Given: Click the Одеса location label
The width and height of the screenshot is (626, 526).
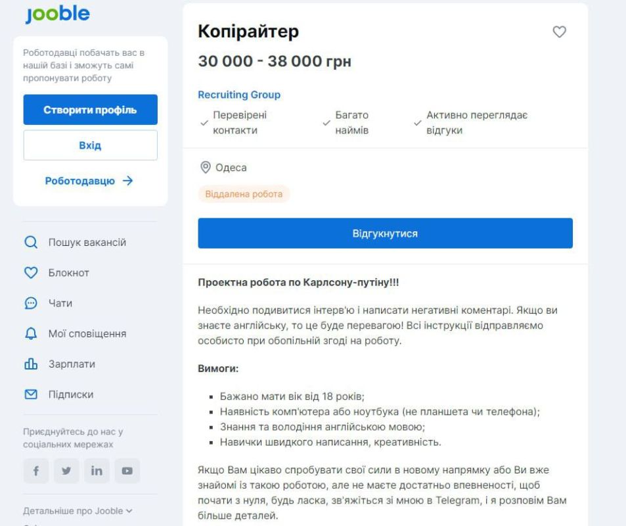Looking at the screenshot, I should click(x=231, y=168).
